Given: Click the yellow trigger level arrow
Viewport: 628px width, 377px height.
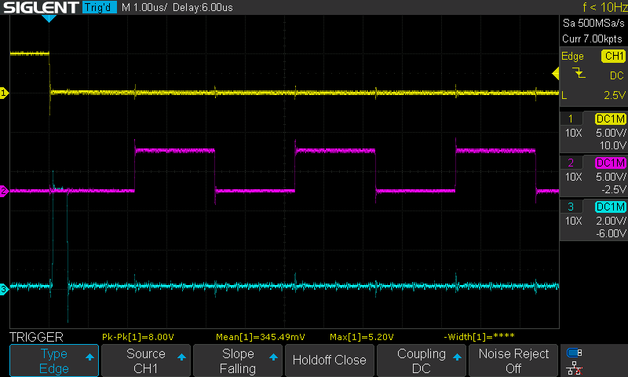Looking at the screenshot, I should (x=556, y=74).
